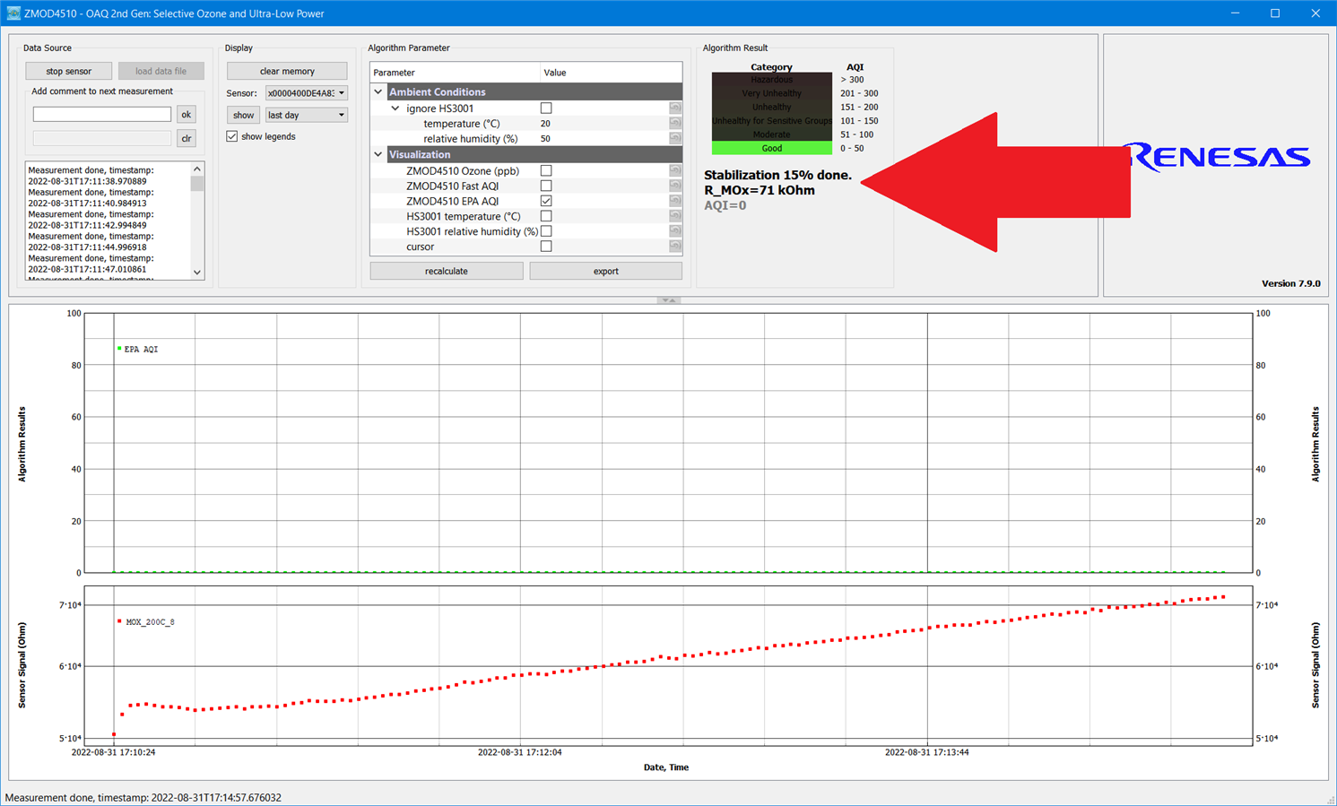Uncheck the show legends checkbox
The width and height of the screenshot is (1337, 806).
(232, 136)
